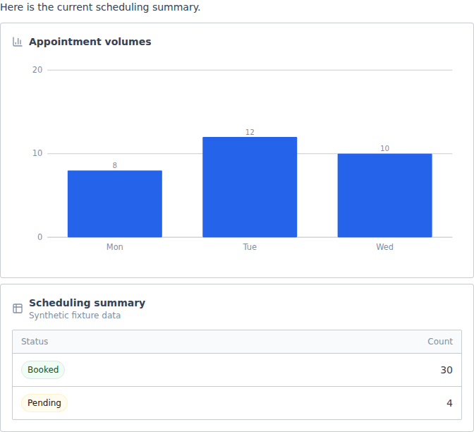Click the Booked status badge
This screenshot has height=432, width=474.
pyautogui.click(x=43, y=370)
